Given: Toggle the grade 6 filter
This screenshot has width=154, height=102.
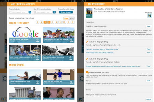Looking at the screenshot, I should 49,22.
